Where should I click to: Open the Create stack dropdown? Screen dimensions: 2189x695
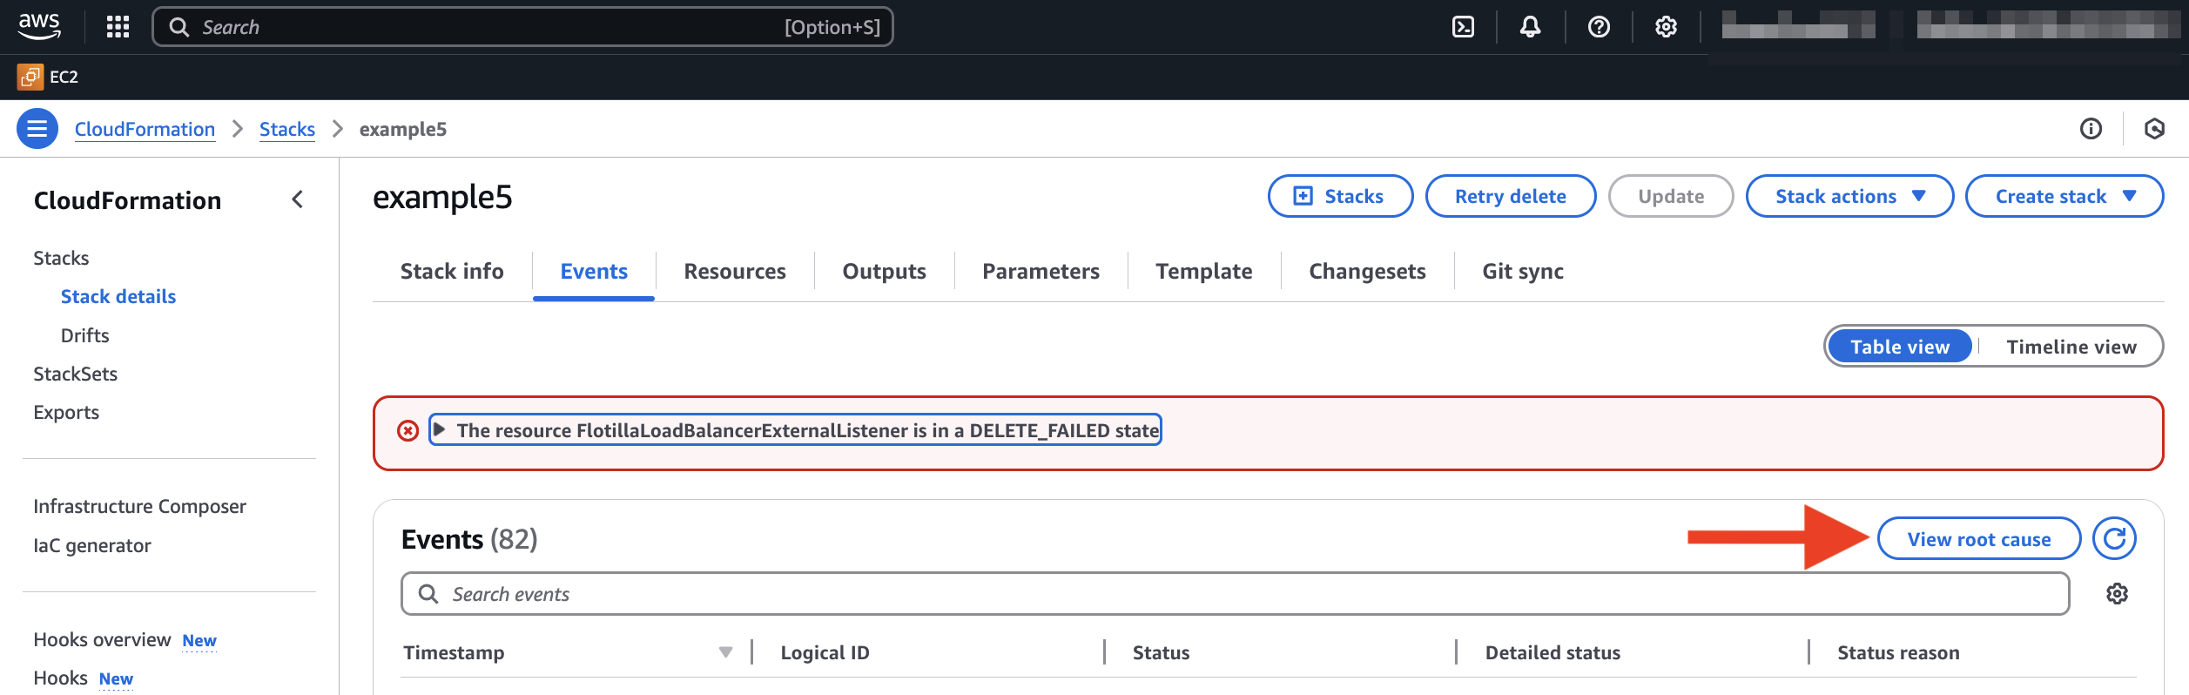2064,196
